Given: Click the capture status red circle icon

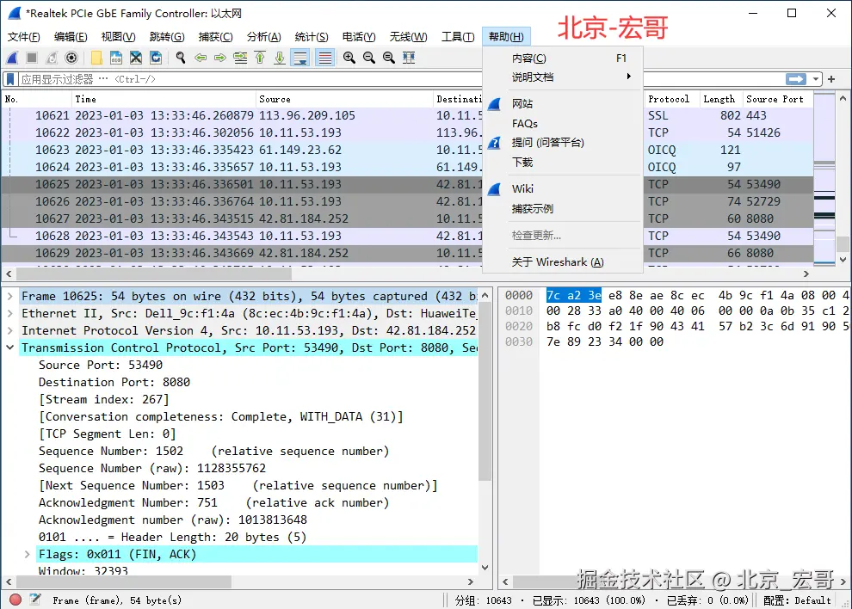Looking at the screenshot, I should tap(15, 600).
